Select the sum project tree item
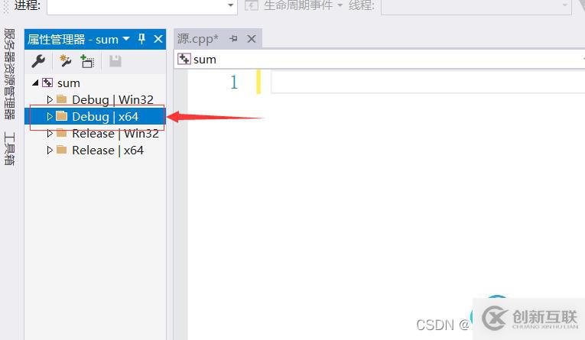The height and width of the screenshot is (340, 585). pyautogui.click(x=68, y=83)
